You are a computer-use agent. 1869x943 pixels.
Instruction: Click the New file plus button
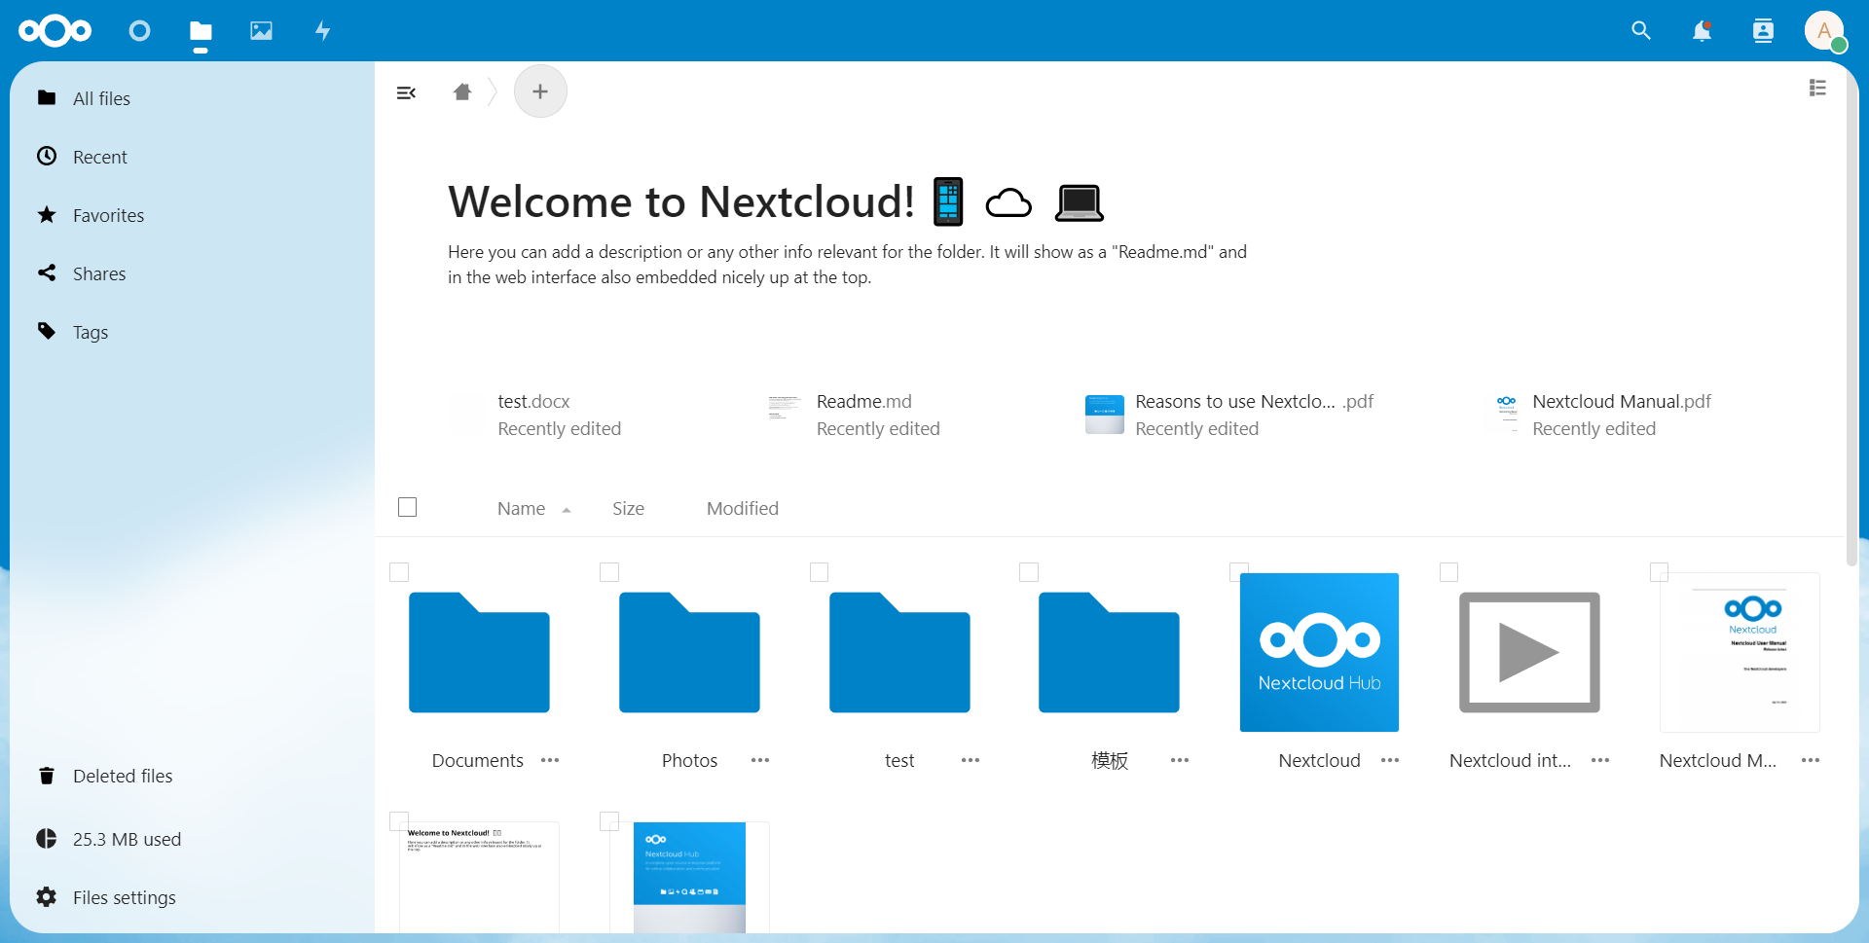(540, 91)
